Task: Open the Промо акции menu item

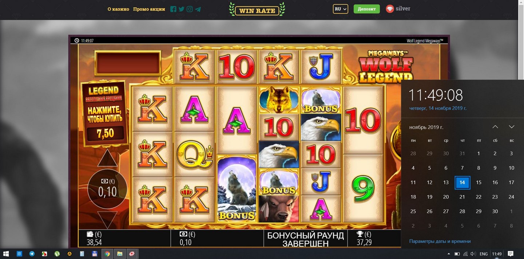Action: coord(149,9)
